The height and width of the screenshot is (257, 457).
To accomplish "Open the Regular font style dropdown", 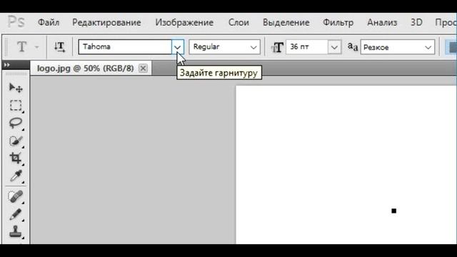I will pyautogui.click(x=224, y=47).
